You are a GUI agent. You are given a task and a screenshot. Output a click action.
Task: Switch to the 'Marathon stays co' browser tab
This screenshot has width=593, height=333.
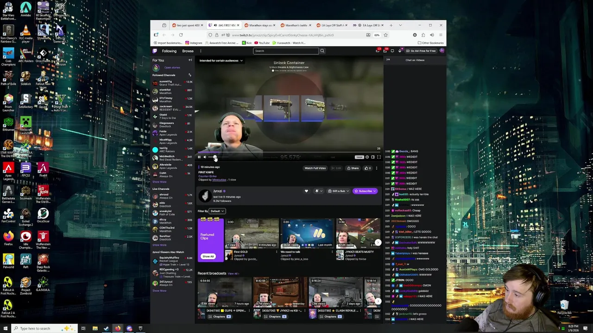[x=260, y=25]
